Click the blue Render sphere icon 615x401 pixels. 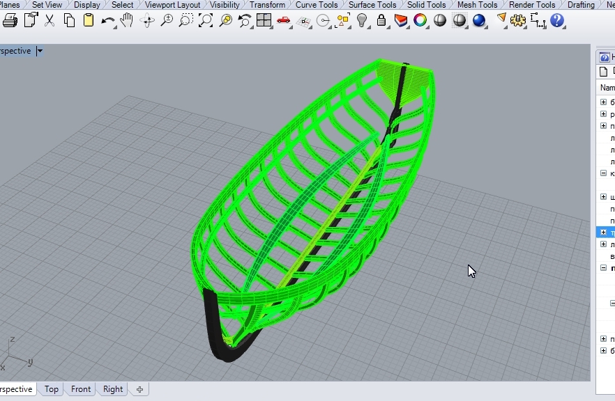[479, 20]
